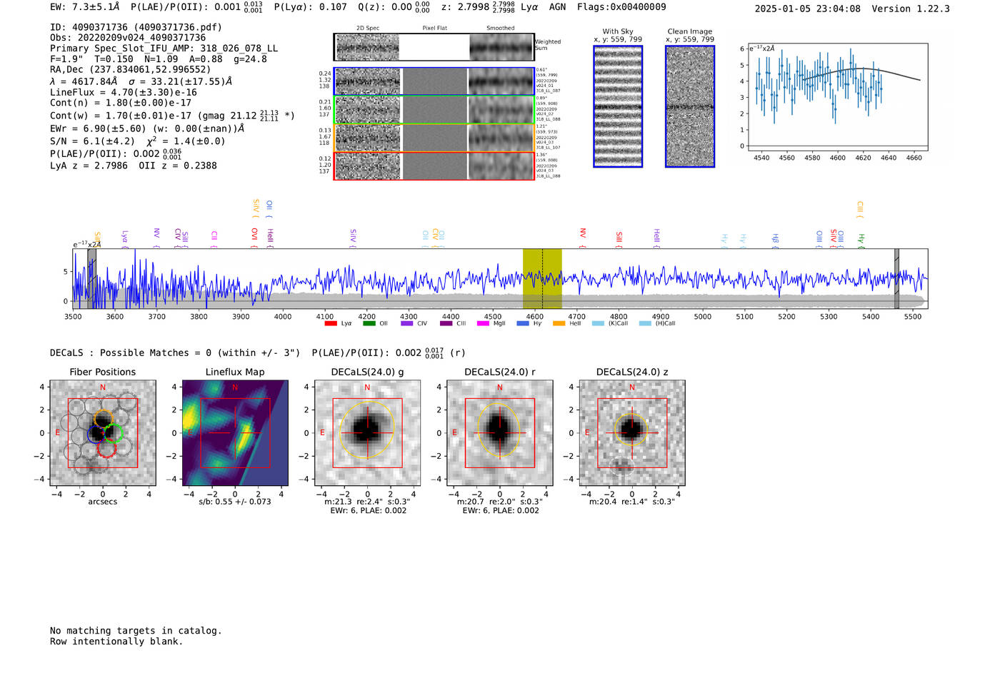Click the Weighted Sum spectrum strip
Viewport: 1000px width, 680px height.
point(434,47)
